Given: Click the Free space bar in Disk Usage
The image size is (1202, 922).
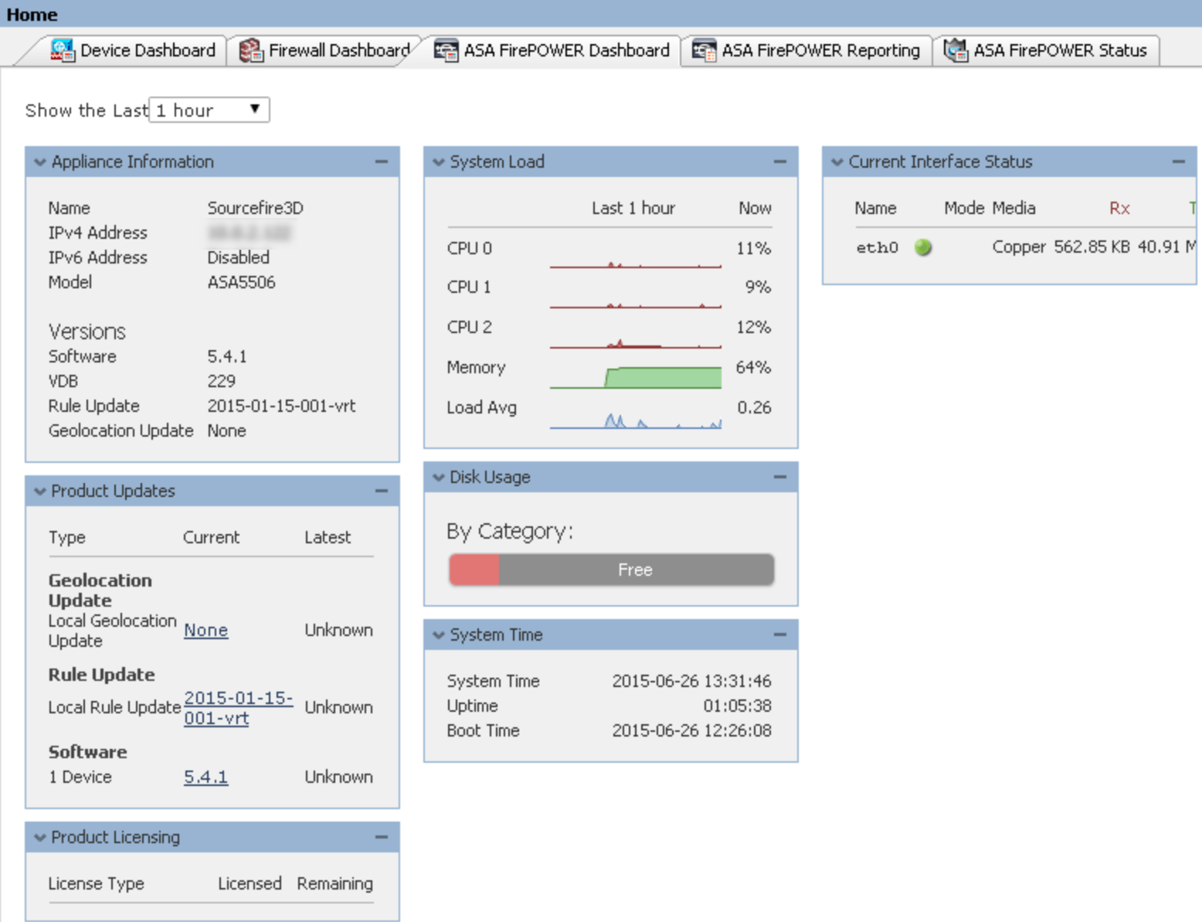Looking at the screenshot, I should click(635, 570).
